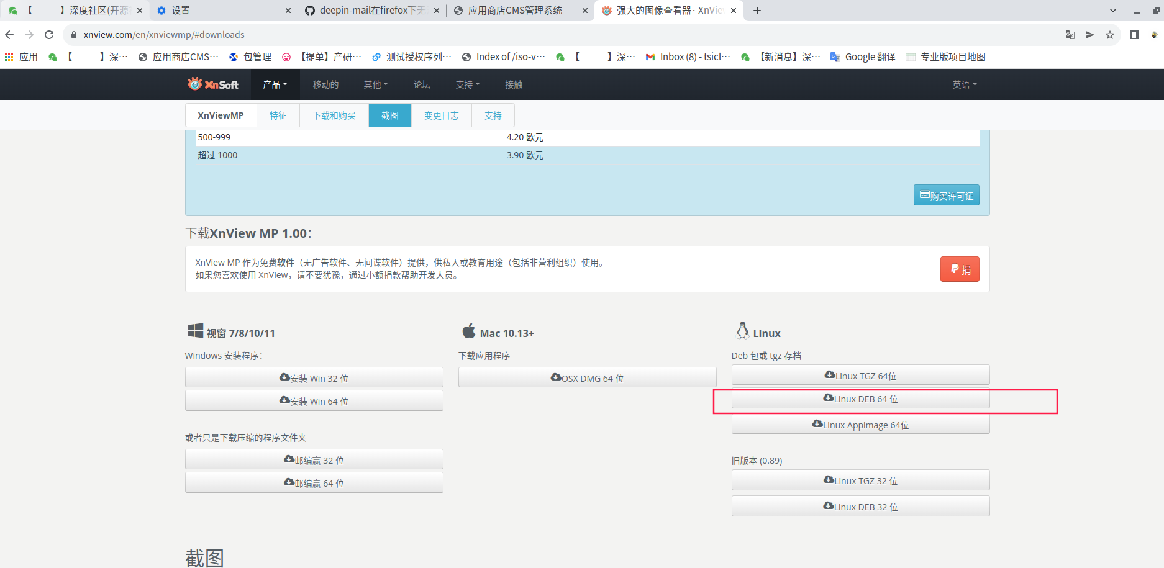Open 移动的 in the navbar
The image size is (1164, 568).
pos(325,84)
